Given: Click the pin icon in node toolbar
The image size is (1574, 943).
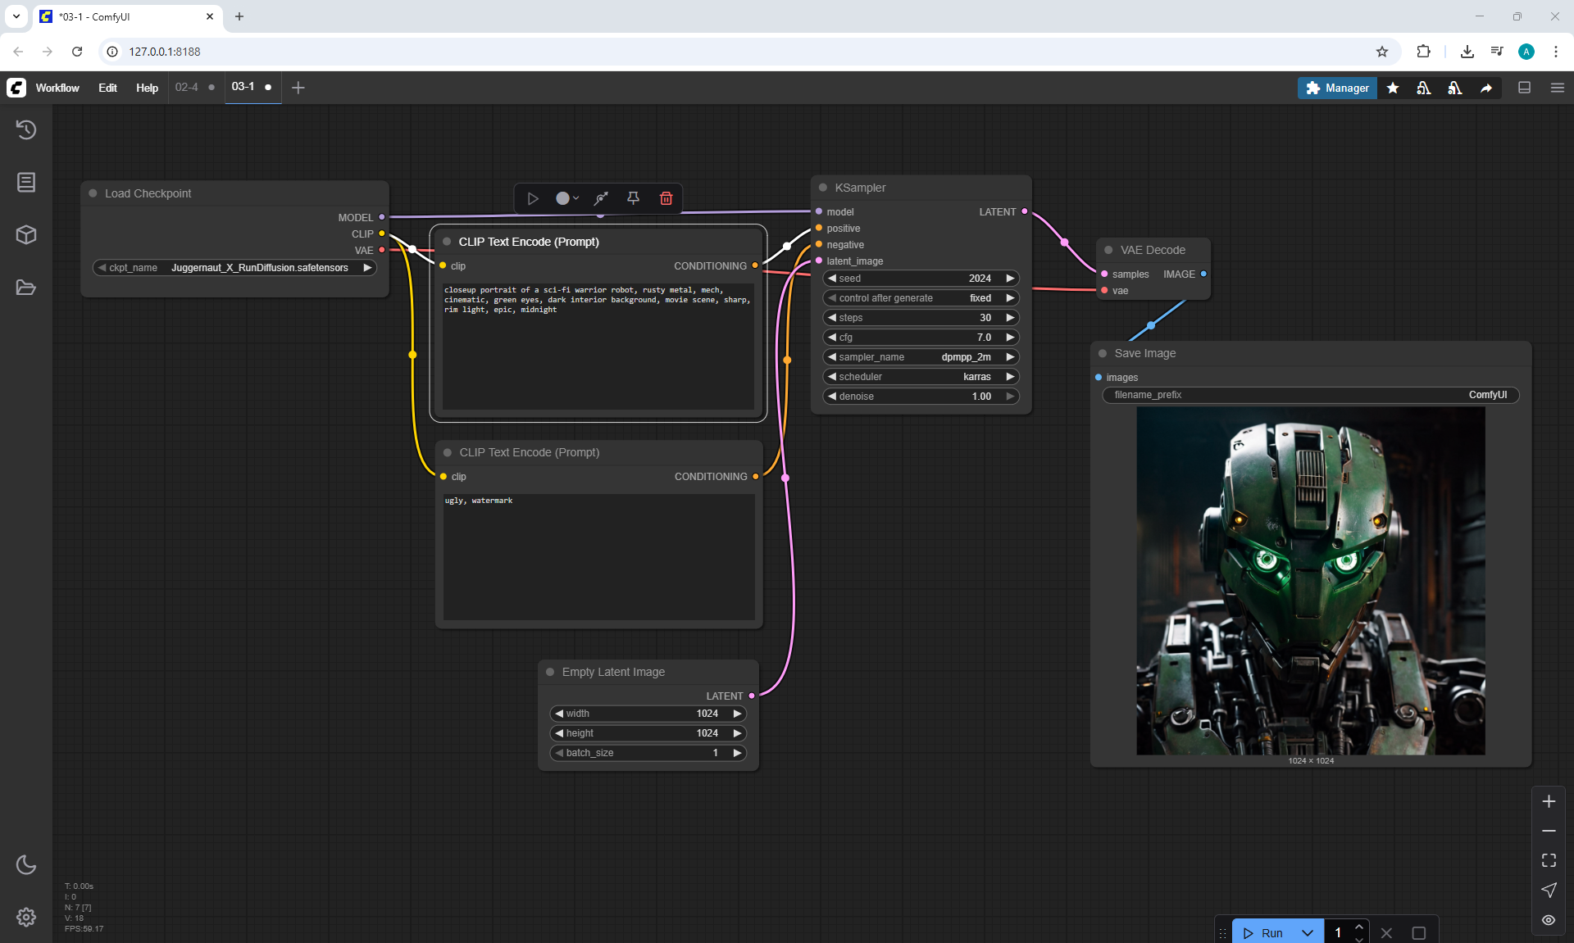Looking at the screenshot, I should point(633,198).
